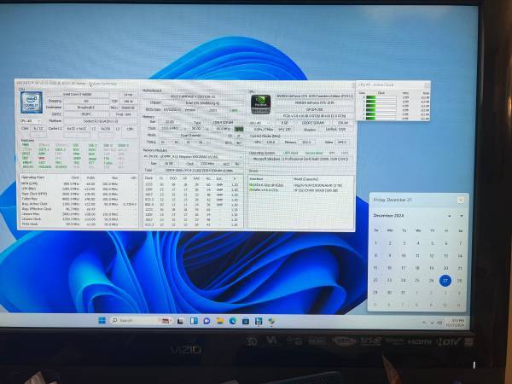This screenshot has height=384, width=512.
Task: Click the network/volume tray icons
Action: [x=437, y=323]
